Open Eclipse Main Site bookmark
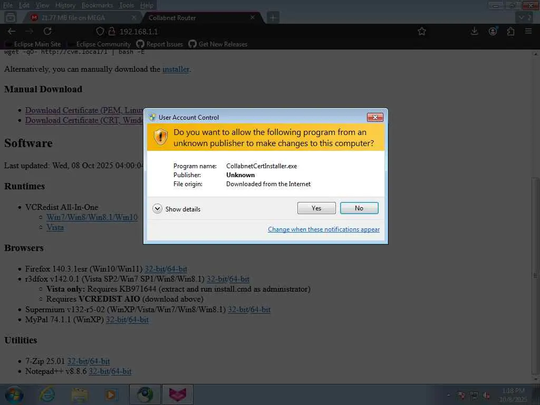 (33, 44)
